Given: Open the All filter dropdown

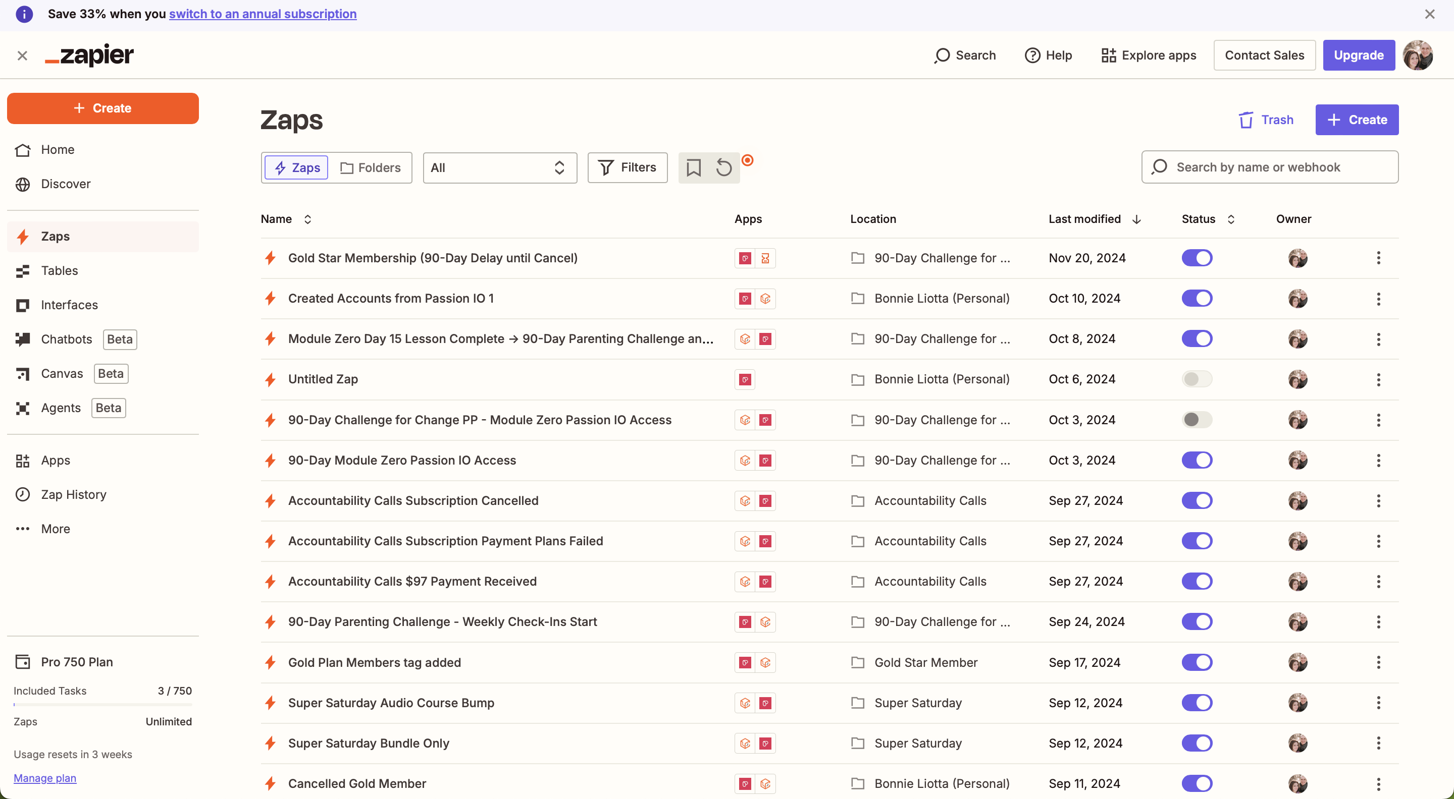Looking at the screenshot, I should [x=499, y=167].
